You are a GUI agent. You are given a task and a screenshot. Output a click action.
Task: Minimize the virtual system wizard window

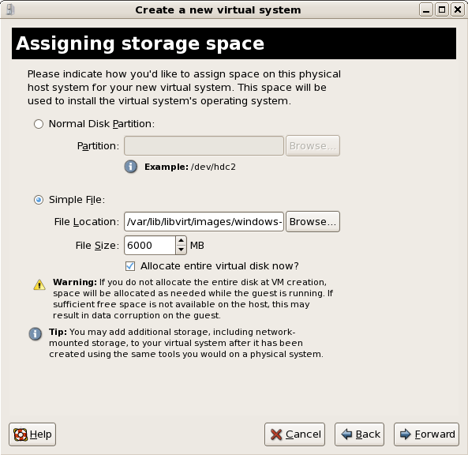click(x=426, y=9)
